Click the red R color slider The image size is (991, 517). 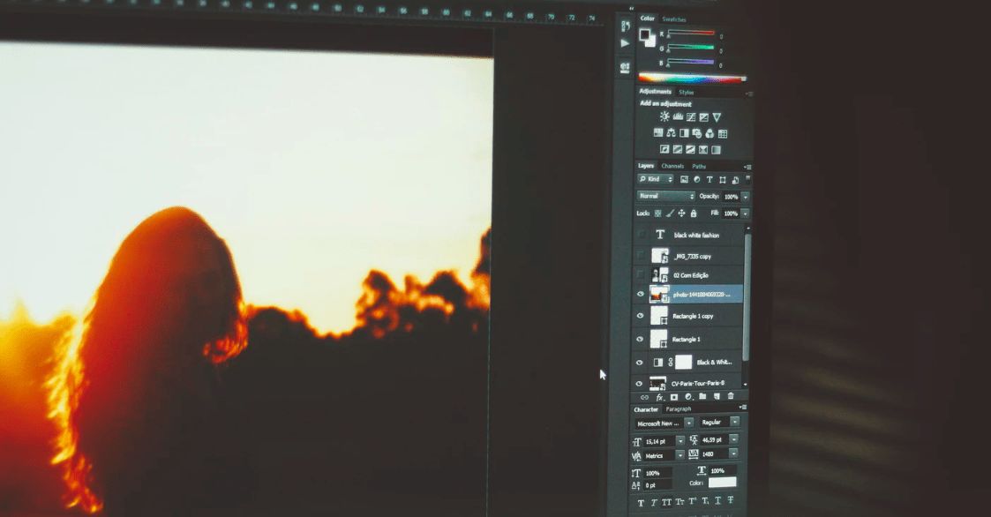click(x=691, y=33)
